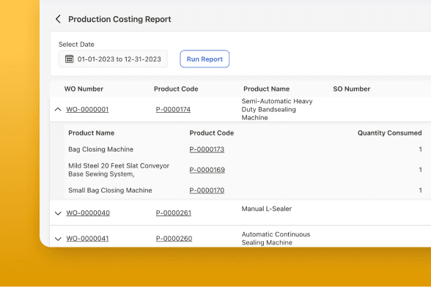Image resolution: width=431 pixels, height=287 pixels.
Task: Open product code P-0000260
Action: pos(174,239)
